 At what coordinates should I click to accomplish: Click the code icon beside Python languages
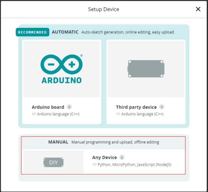[x=94, y=164]
